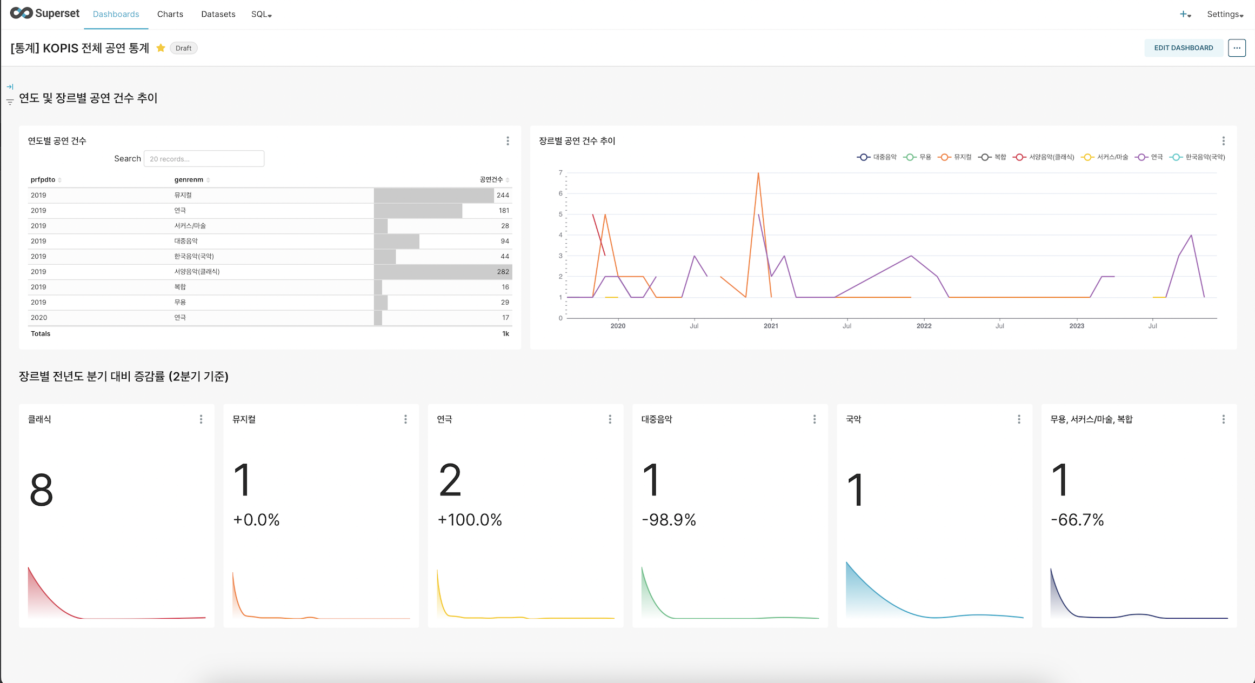
Task: Expand the filter bar arrow icon
Action: click(10, 86)
